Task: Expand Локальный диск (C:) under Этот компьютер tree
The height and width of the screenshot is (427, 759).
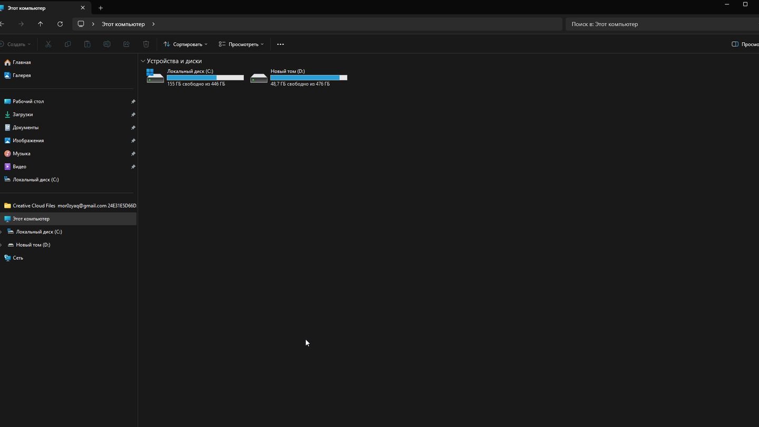Action: pyautogui.click(x=2, y=232)
